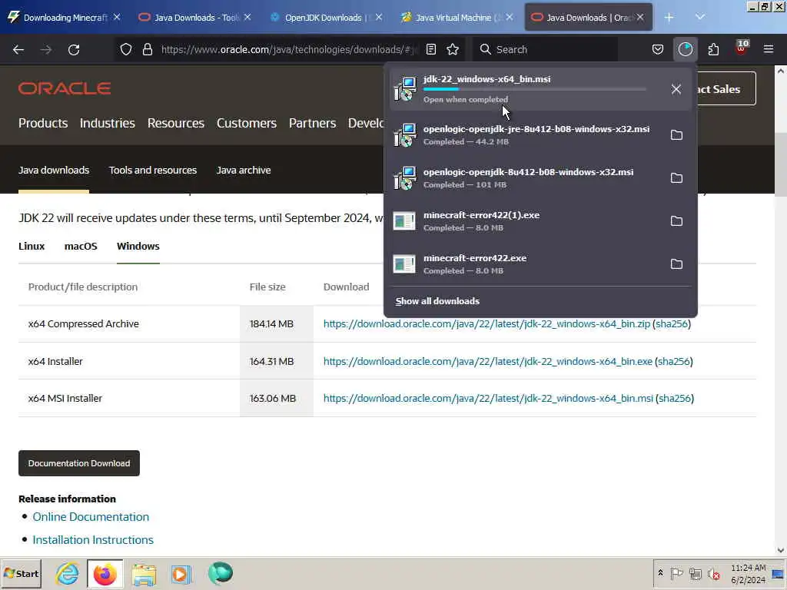
Task: Open Customers menu on Oracle site
Action: click(x=247, y=123)
